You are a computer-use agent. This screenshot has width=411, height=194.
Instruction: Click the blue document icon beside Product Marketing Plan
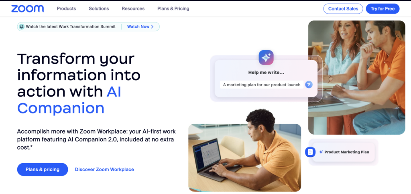tap(310, 152)
